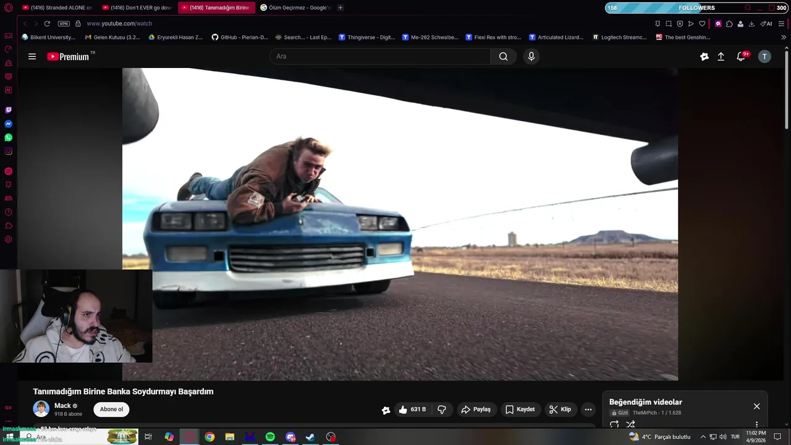
Task: Open Twitch in the Opera sidebar
Action: point(8,110)
